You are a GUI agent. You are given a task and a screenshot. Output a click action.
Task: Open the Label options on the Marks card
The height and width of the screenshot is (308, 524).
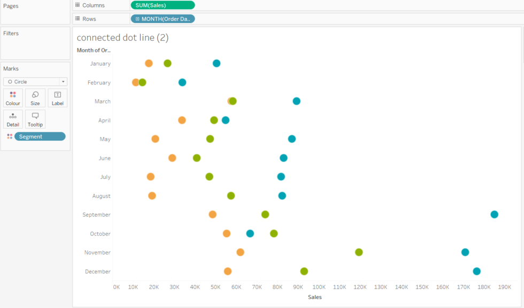(57, 98)
